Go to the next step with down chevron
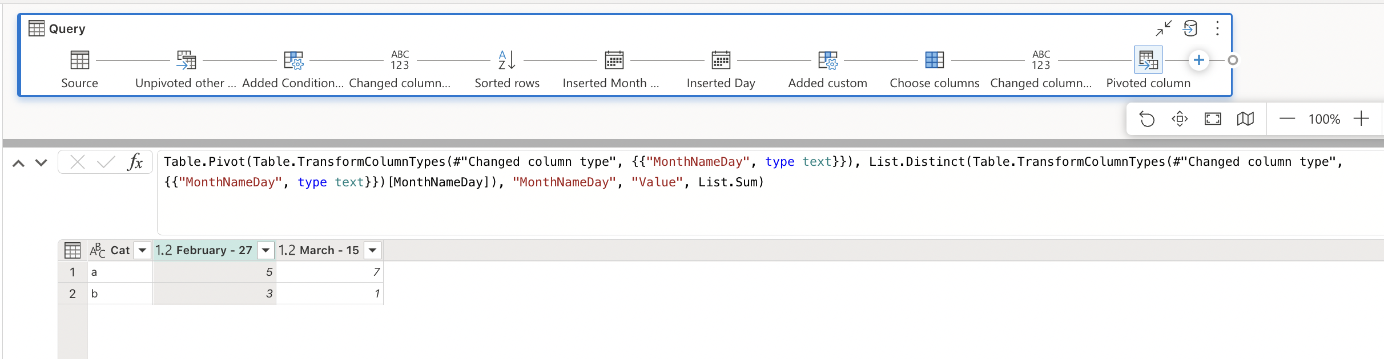Screen dimensions: 1384x359 click(x=41, y=163)
